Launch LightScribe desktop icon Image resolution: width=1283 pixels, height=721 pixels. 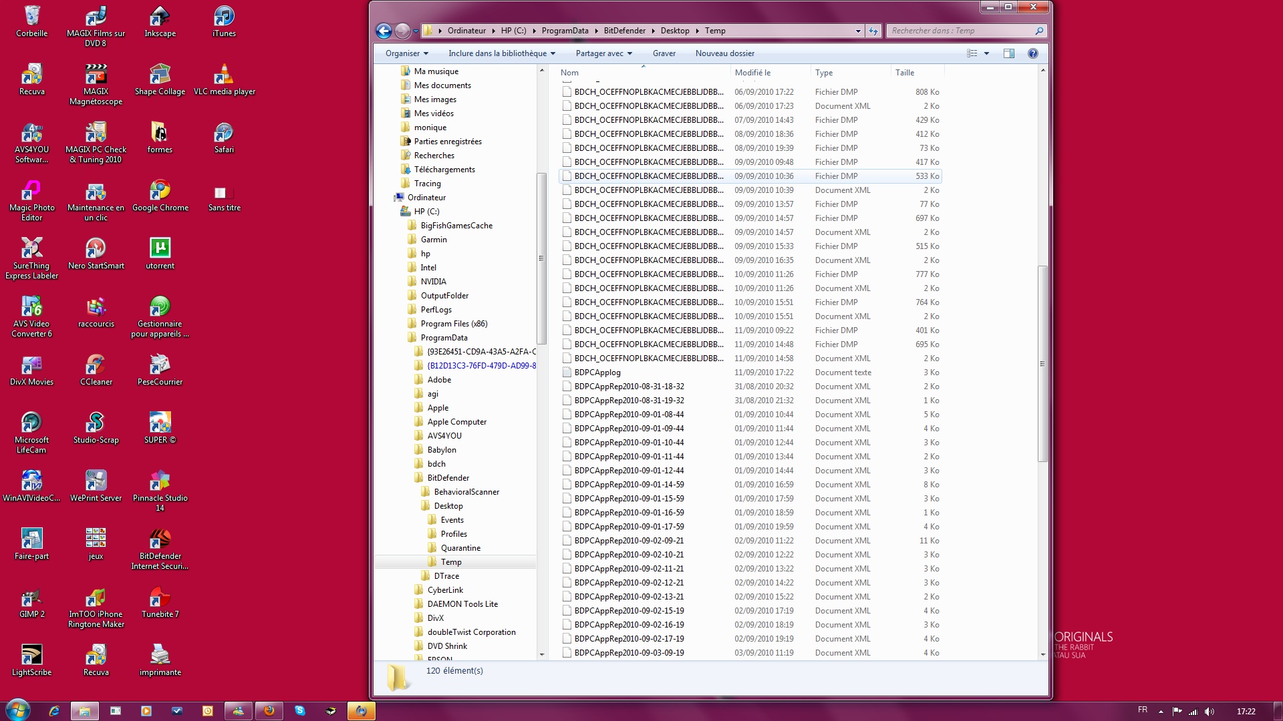point(31,660)
